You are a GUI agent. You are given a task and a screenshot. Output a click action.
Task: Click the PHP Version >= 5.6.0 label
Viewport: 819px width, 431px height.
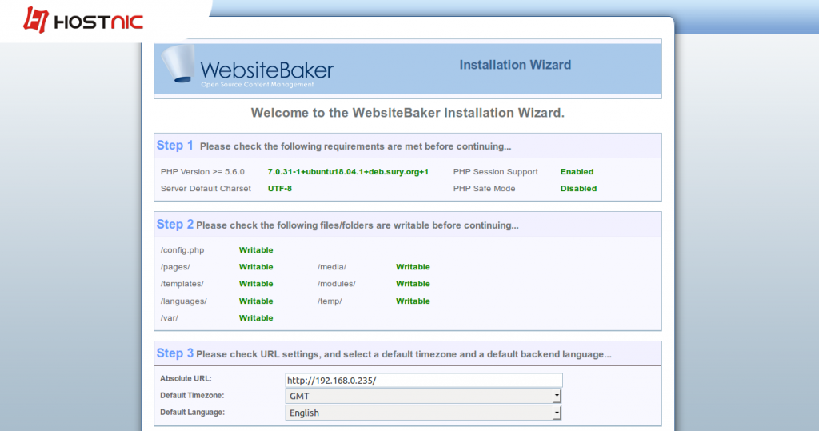coord(202,171)
